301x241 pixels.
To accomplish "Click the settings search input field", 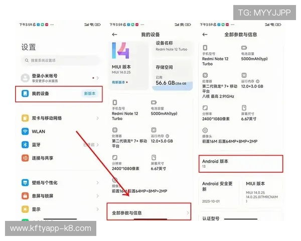I will point(60,61).
